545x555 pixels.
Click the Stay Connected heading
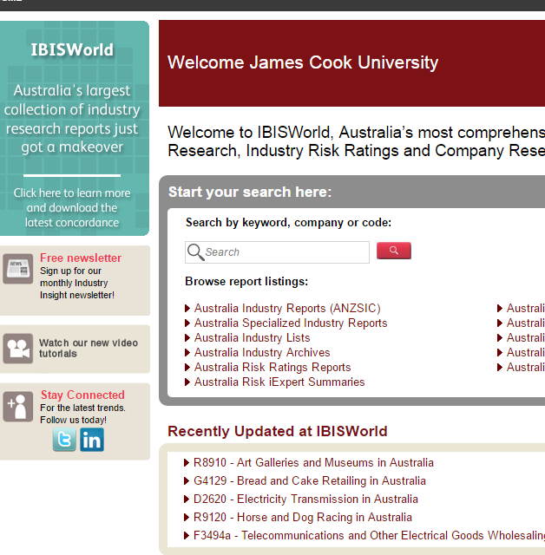(82, 395)
